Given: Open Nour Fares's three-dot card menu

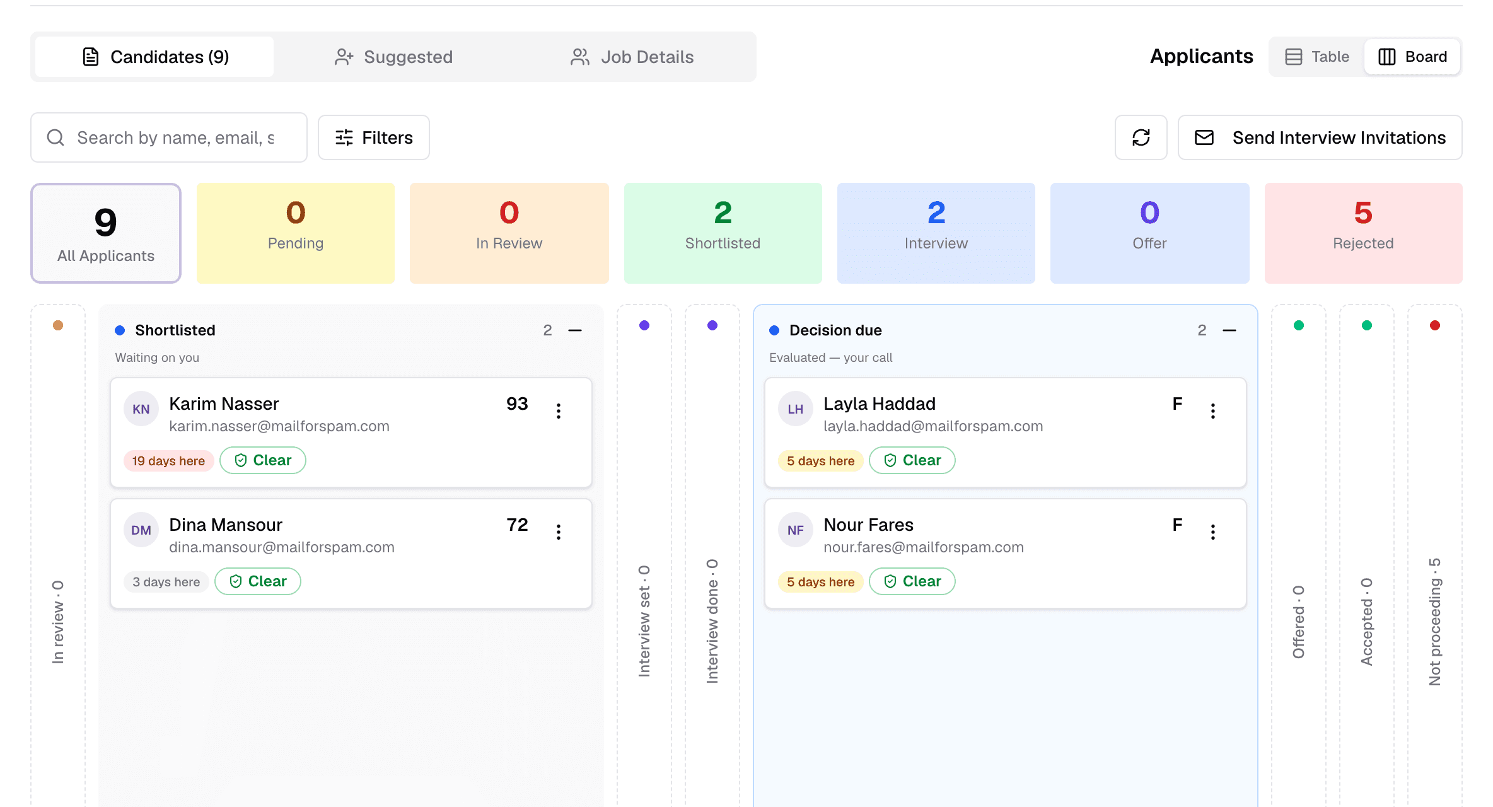Looking at the screenshot, I should coord(1213,532).
